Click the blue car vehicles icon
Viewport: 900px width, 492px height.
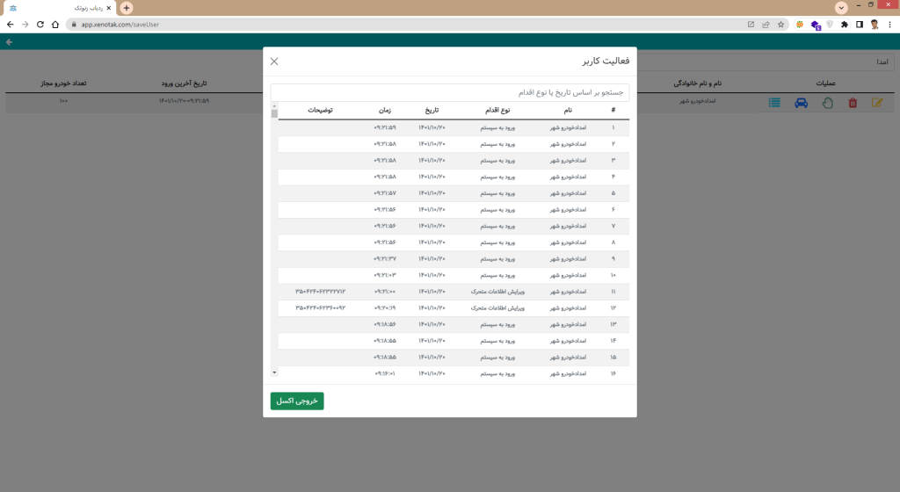801,103
